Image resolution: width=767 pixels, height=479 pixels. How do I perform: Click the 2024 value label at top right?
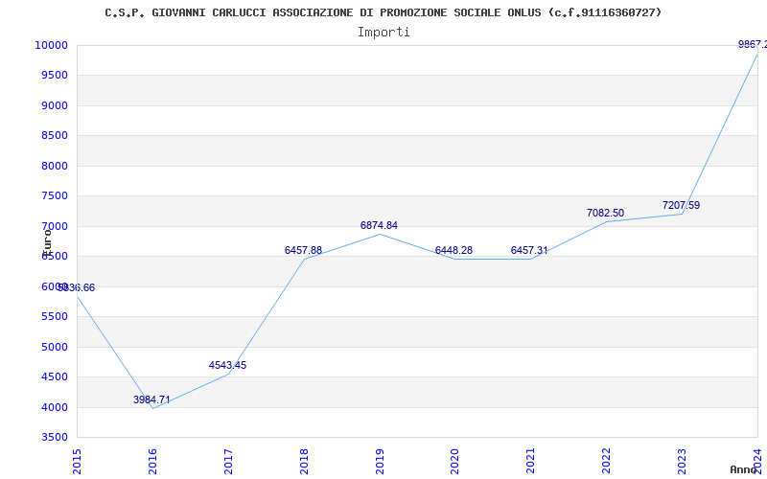(752, 44)
